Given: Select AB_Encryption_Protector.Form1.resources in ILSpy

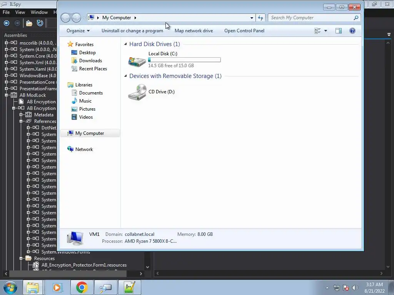Looking at the screenshot, I should 84,265.
